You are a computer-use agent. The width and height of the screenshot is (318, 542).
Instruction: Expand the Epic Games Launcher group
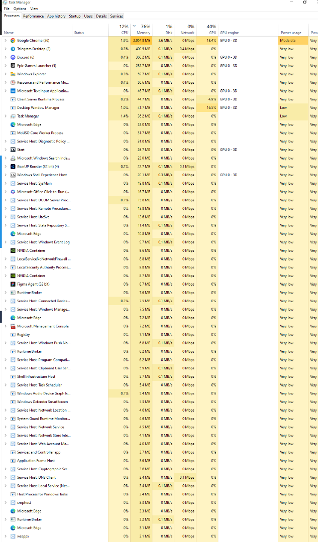pyautogui.click(x=6, y=66)
